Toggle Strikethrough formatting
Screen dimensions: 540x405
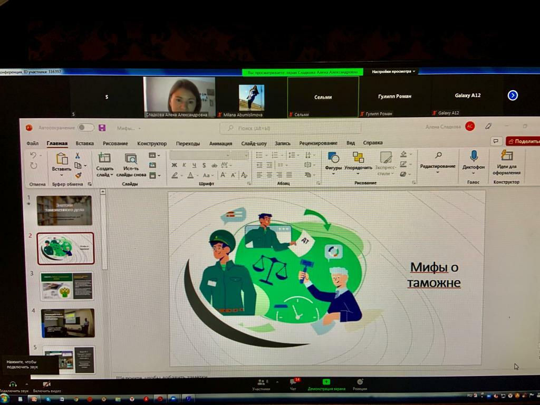[214, 165]
